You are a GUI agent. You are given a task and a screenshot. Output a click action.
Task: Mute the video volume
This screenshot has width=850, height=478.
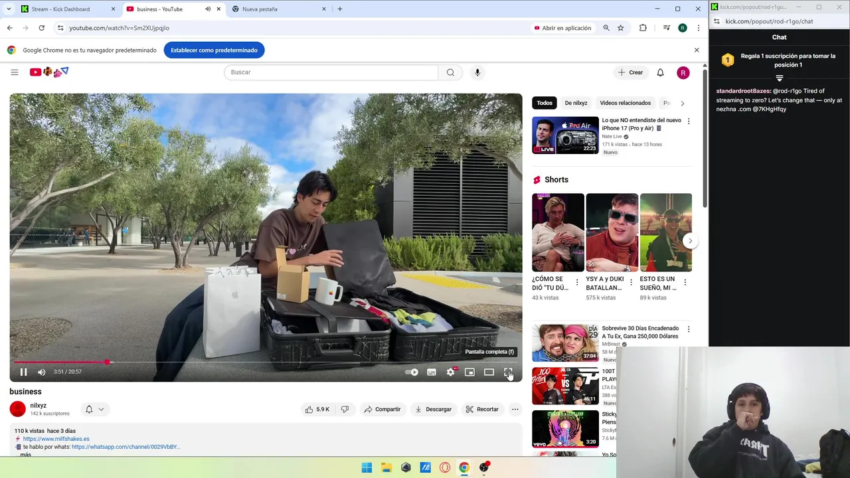pyautogui.click(x=42, y=372)
